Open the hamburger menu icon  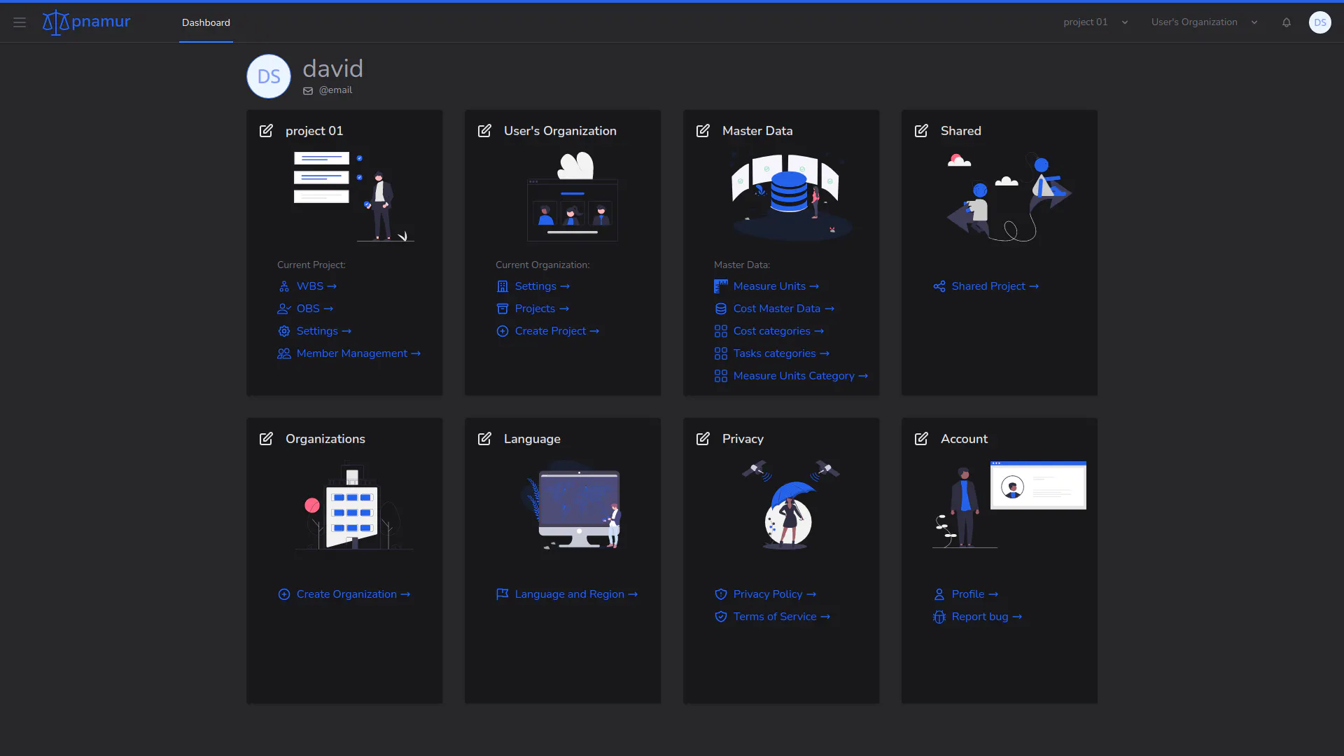pyautogui.click(x=20, y=22)
